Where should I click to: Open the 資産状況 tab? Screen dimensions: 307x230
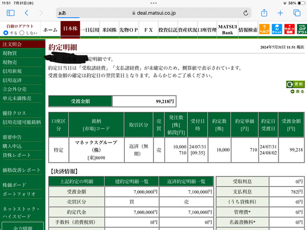[x=188, y=30]
